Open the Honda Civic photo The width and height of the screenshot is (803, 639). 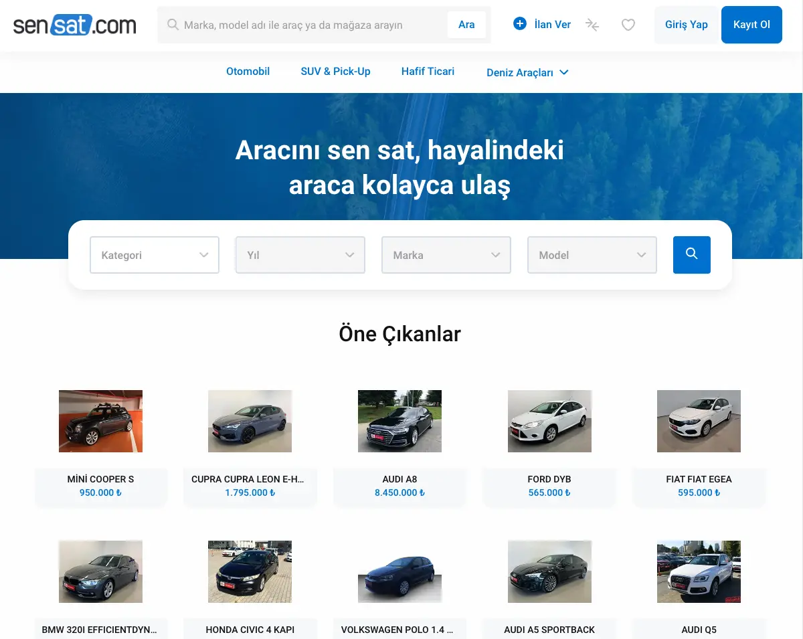pos(250,571)
